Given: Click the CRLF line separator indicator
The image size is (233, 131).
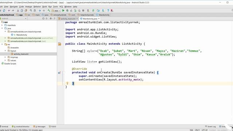Looking at the screenshot, I should 197,130.
